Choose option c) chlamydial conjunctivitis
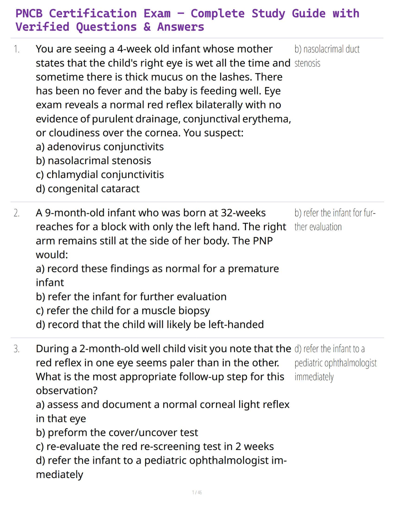 [100, 175]
